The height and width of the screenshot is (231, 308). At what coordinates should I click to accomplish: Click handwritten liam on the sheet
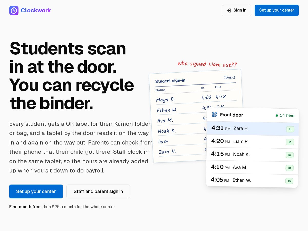163,141
